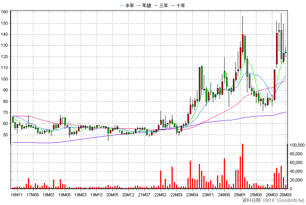Click the 90 price axis label
This screenshot has height=205, width=306.
(5, 90)
